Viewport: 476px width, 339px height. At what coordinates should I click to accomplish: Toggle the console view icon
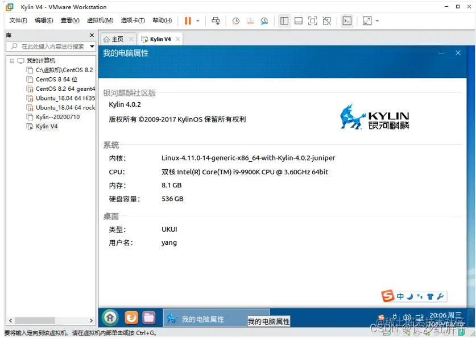pyautogui.click(x=347, y=21)
